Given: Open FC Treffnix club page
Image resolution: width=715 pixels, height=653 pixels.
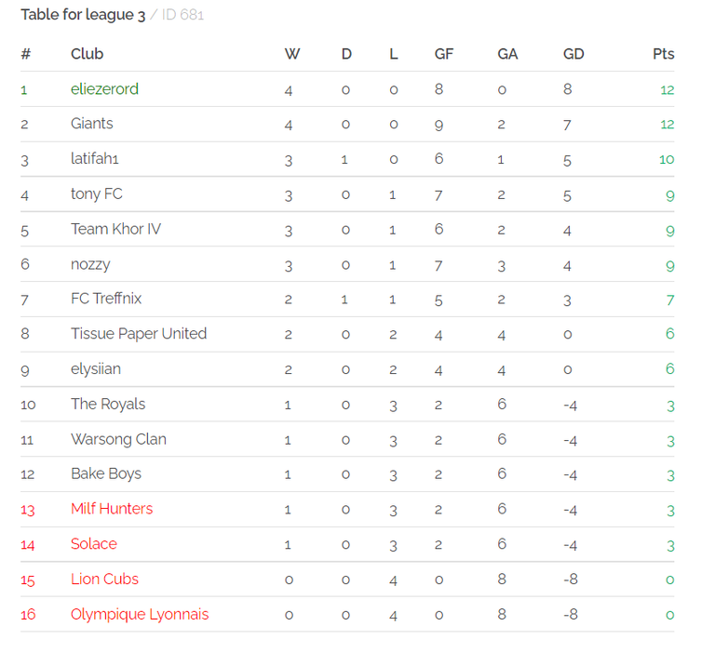Looking at the screenshot, I should (x=106, y=299).
